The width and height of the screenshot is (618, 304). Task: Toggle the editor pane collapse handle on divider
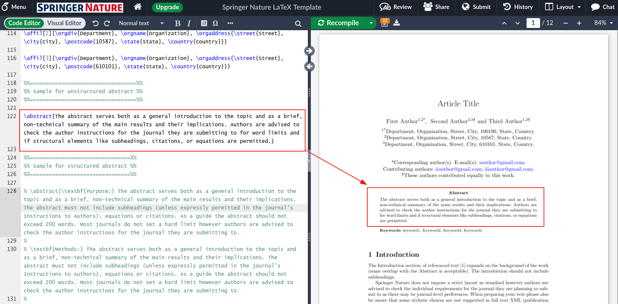pyautogui.click(x=309, y=161)
